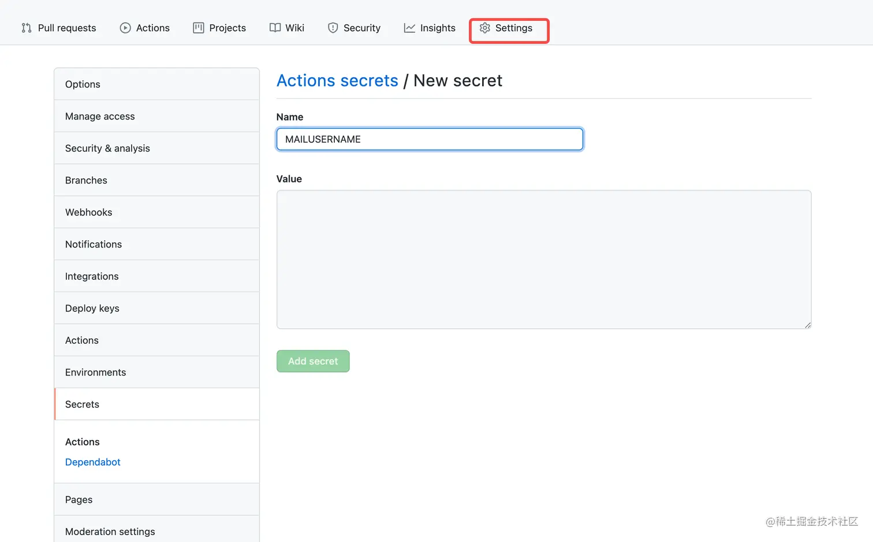Select Environments in the sidebar
The height and width of the screenshot is (542, 873).
pos(156,372)
